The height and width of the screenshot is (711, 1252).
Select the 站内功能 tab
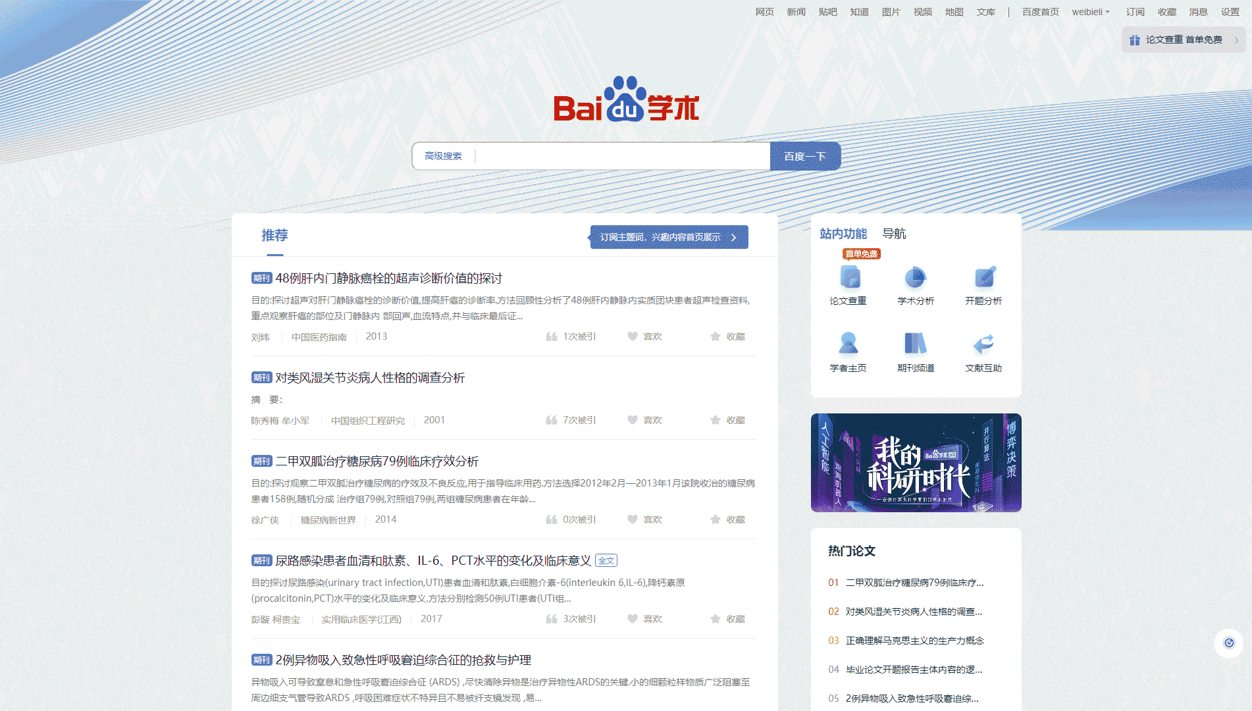[843, 234]
